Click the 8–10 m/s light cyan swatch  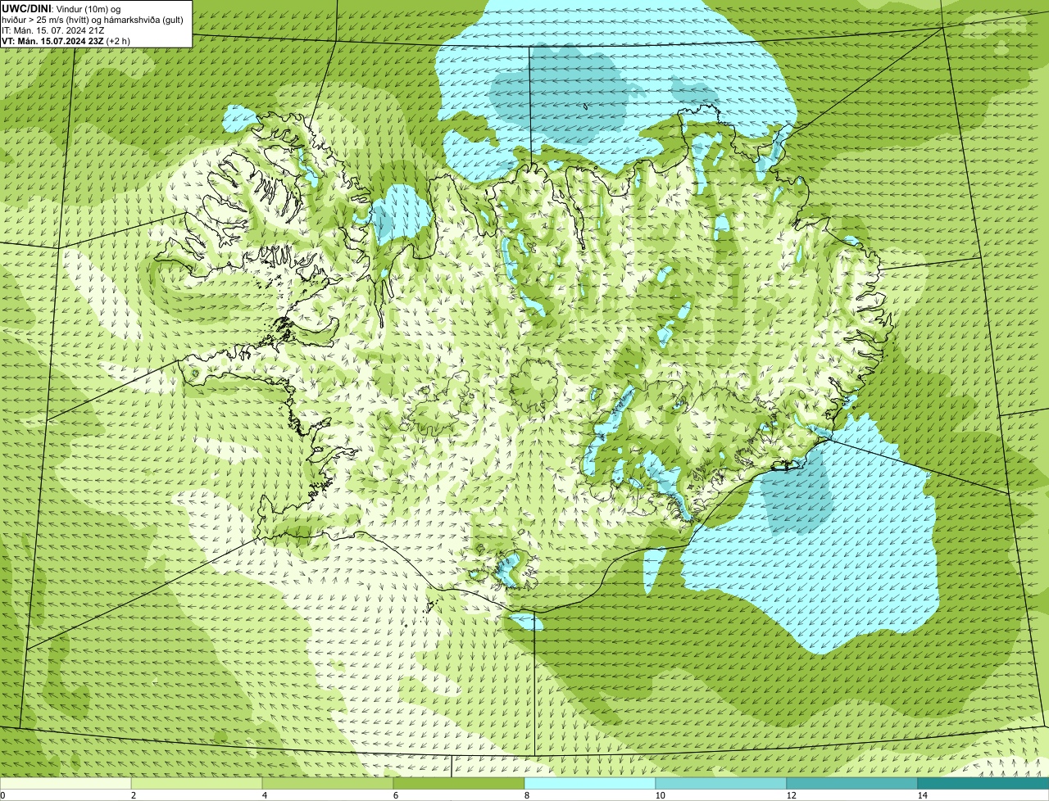coord(590,783)
